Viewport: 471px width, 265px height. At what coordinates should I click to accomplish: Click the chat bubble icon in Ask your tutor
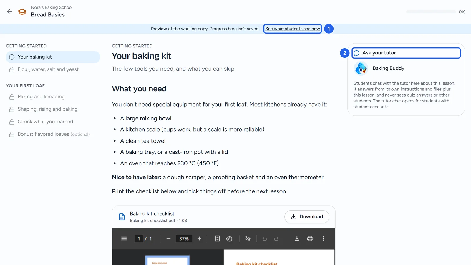tap(356, 53)
